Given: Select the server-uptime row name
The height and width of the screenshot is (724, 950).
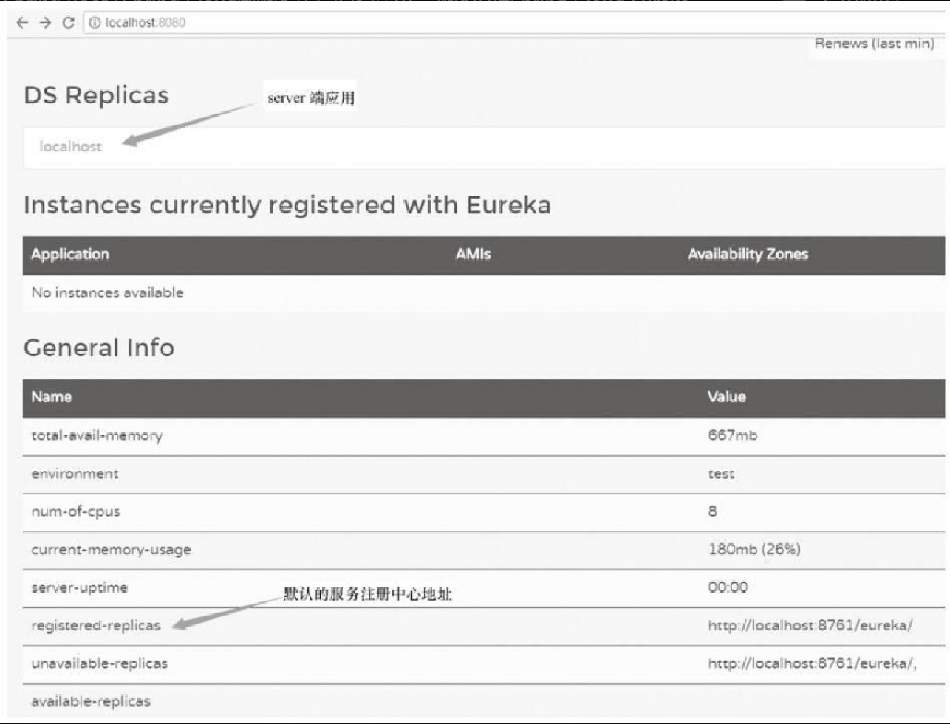Looking at the screenshot, I should pyautogui.click(x=80, y=588).
